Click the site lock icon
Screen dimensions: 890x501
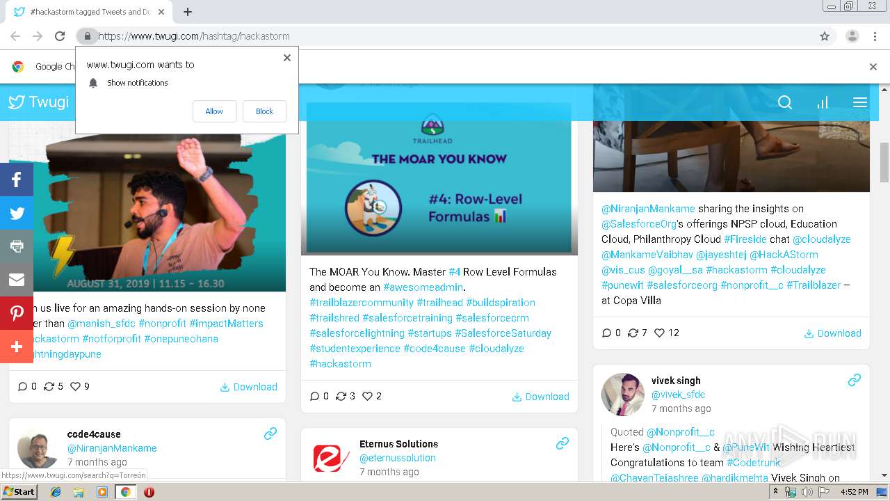[x=87, y=36]
